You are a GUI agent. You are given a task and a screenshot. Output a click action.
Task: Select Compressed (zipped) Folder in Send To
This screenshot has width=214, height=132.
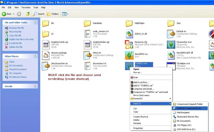pos(190,104)
